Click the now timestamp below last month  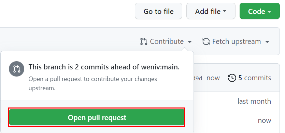(x=265, y=120)
